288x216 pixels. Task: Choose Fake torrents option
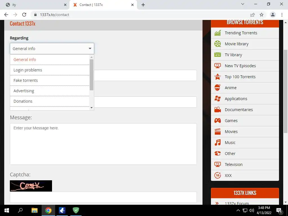[x=49, y=80]
